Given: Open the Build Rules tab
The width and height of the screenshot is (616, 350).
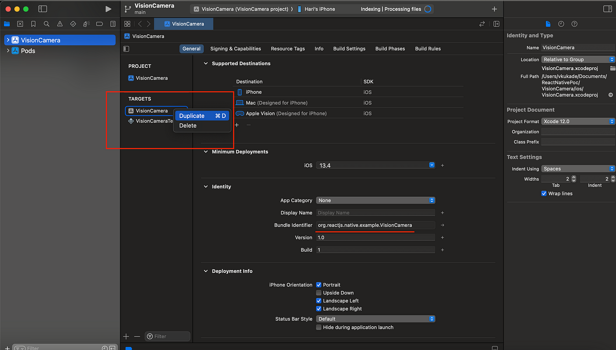Looking at the screenshot, I should pyautogui.click(x=428, y=49).
